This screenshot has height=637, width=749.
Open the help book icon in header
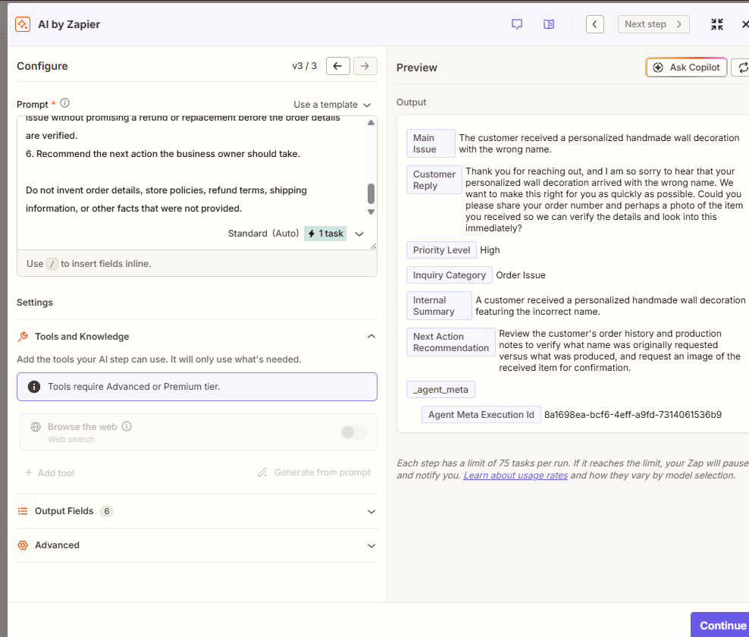click(x=549, y=24)
